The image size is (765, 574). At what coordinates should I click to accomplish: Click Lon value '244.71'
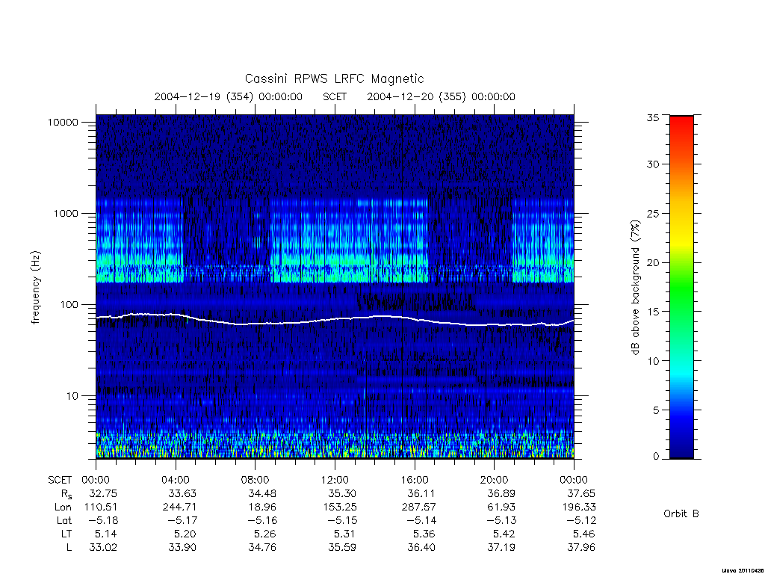click(179, 507)
